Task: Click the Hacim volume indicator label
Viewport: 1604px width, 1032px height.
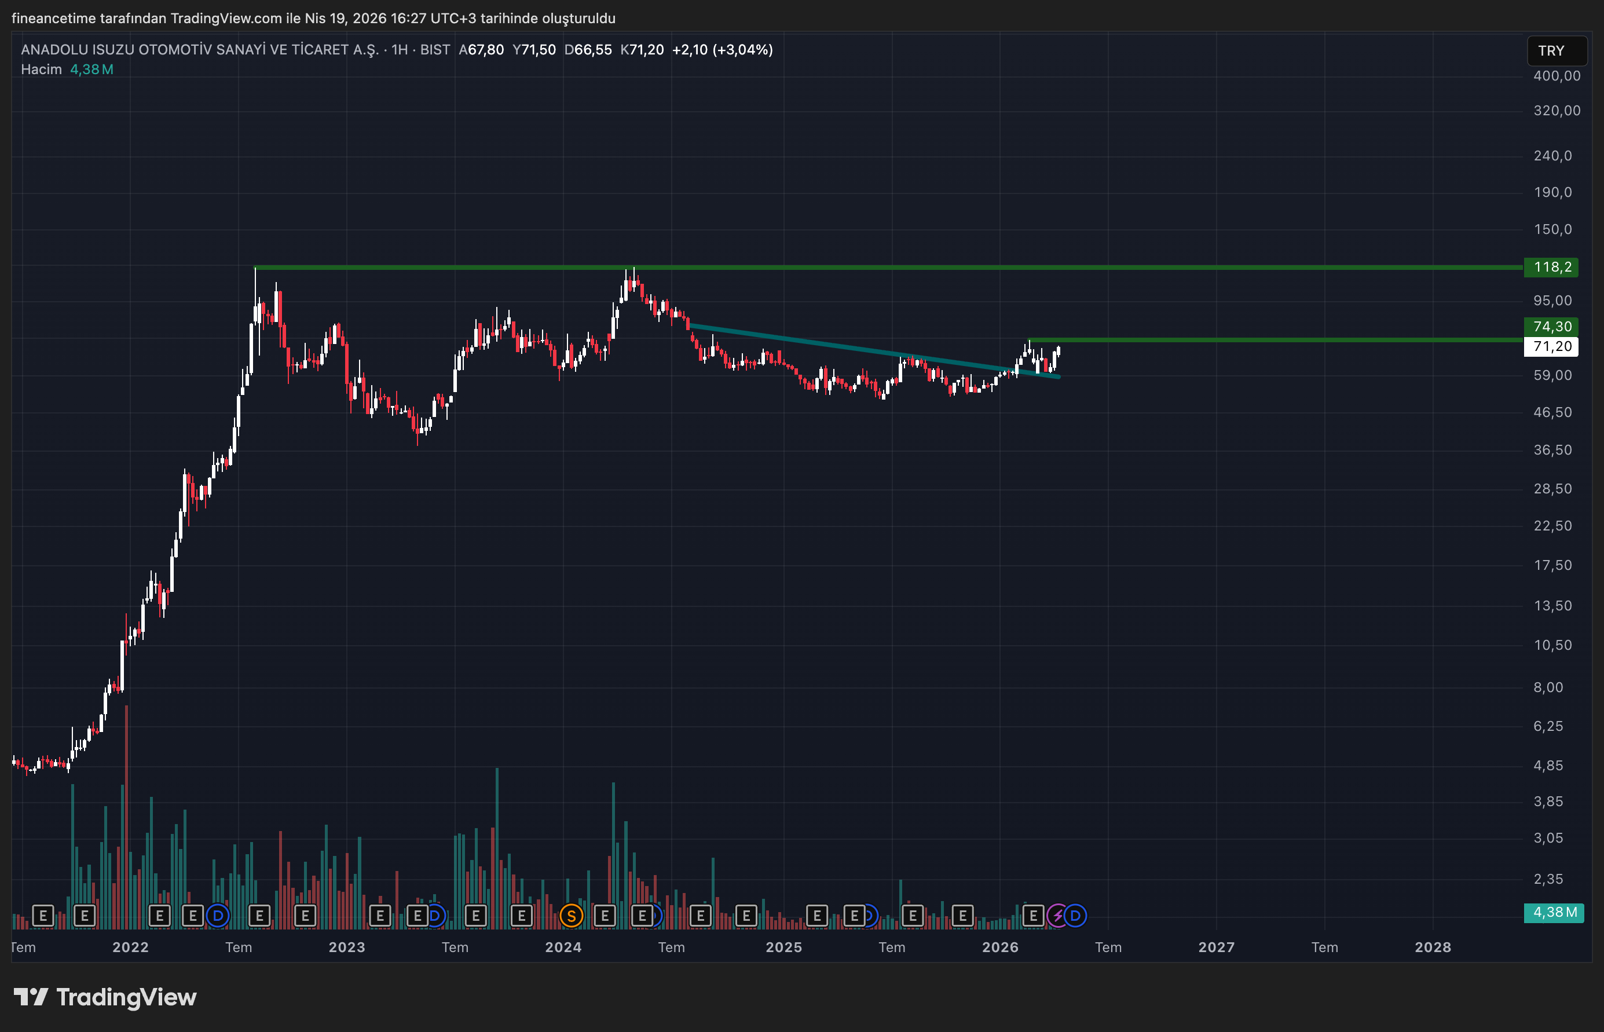Action: (41, 69)
